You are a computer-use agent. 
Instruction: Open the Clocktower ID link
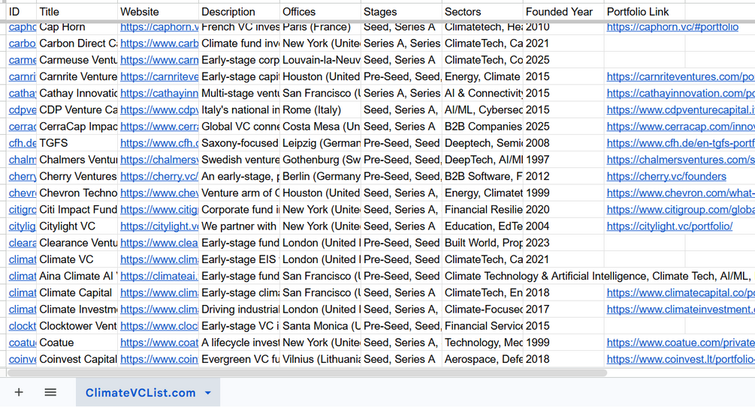coord(22,326)
